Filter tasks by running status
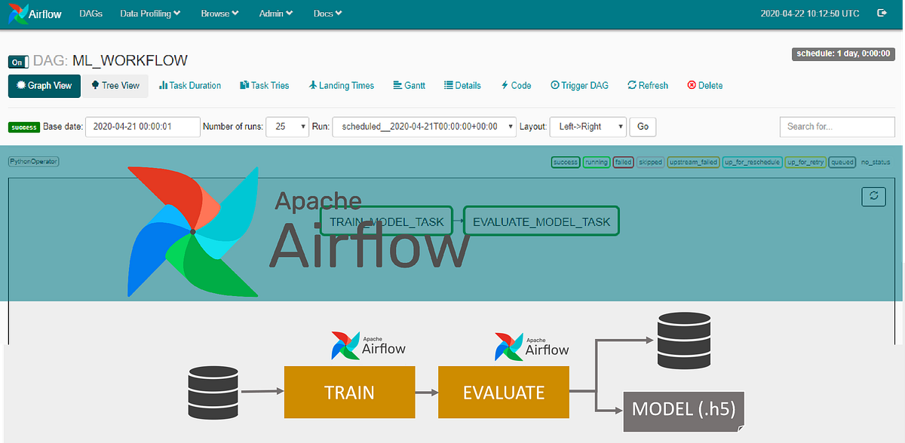Screen dimensions: 905x443 596,162
